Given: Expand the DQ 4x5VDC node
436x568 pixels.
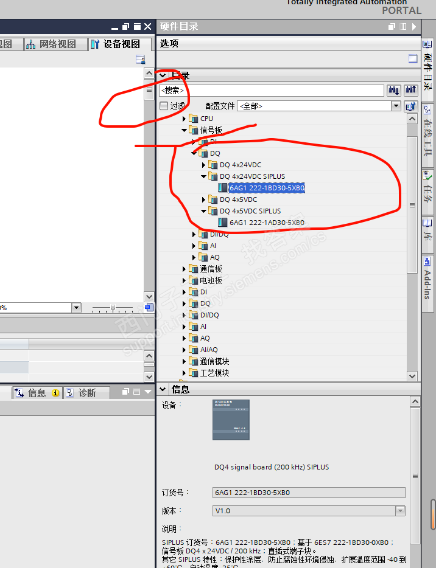Looking at the screenshot, I should (203, 199).
